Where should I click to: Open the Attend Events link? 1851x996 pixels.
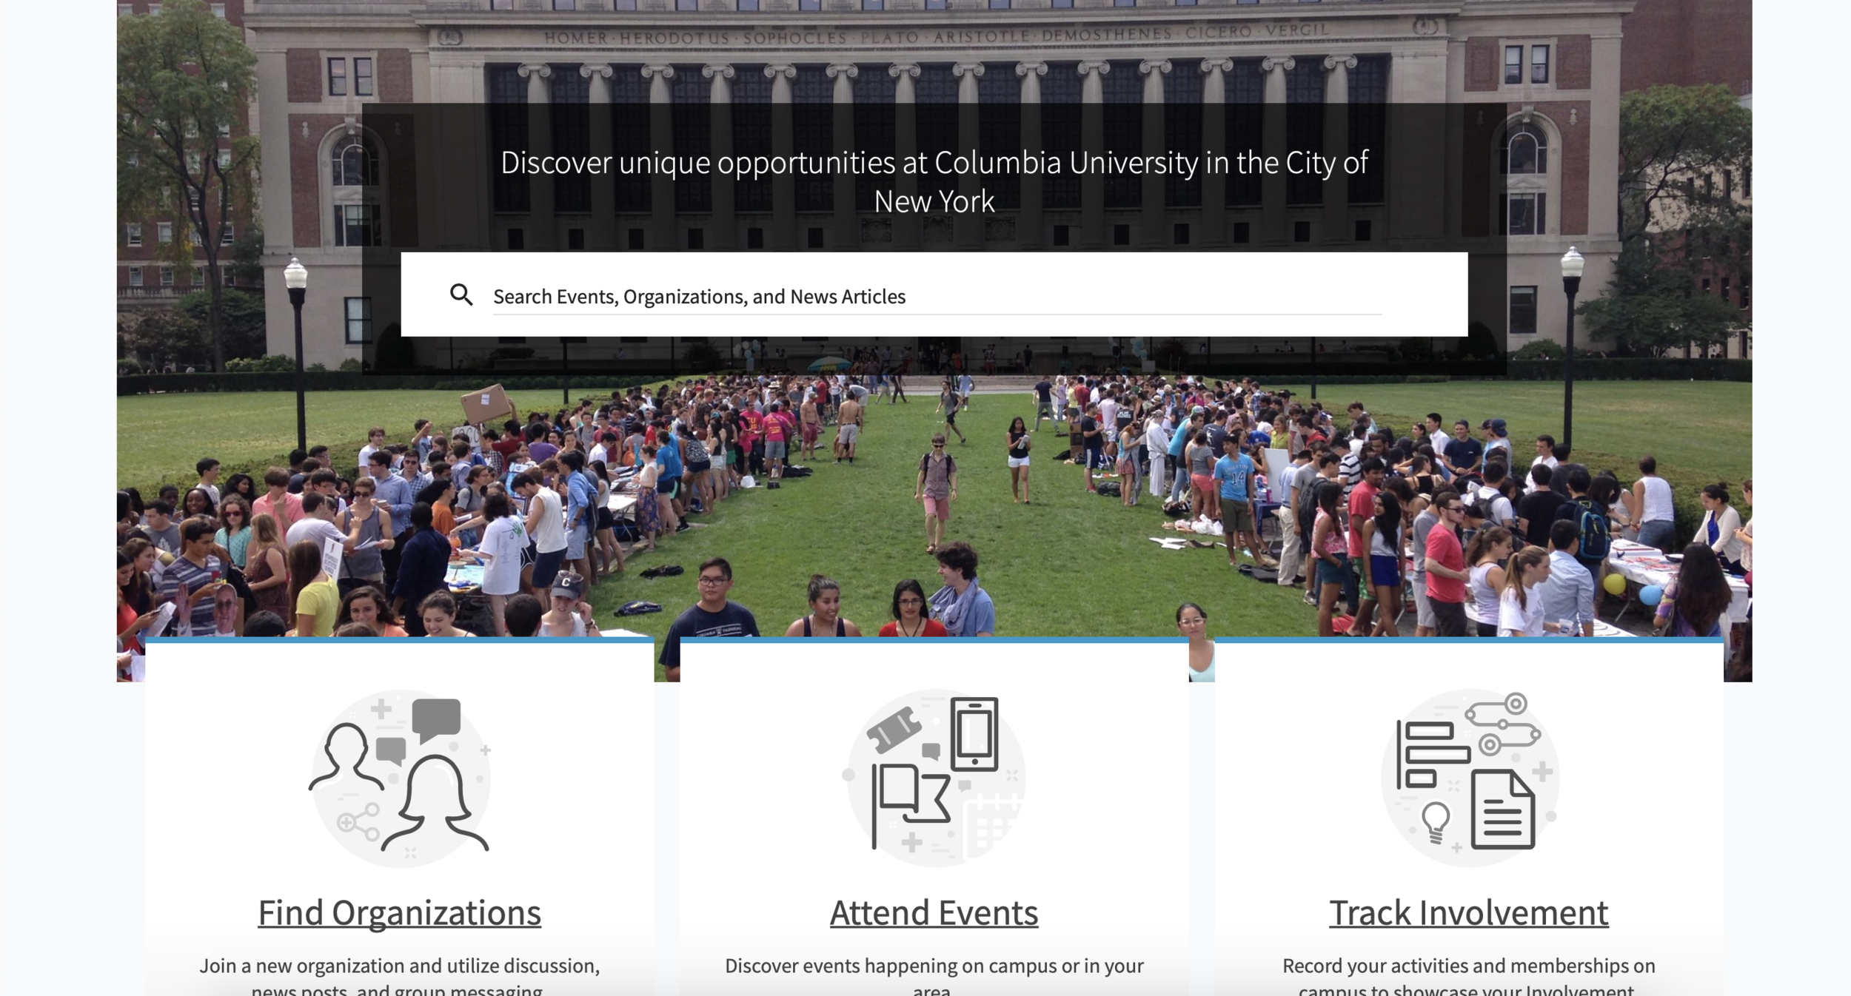(934, 912)
